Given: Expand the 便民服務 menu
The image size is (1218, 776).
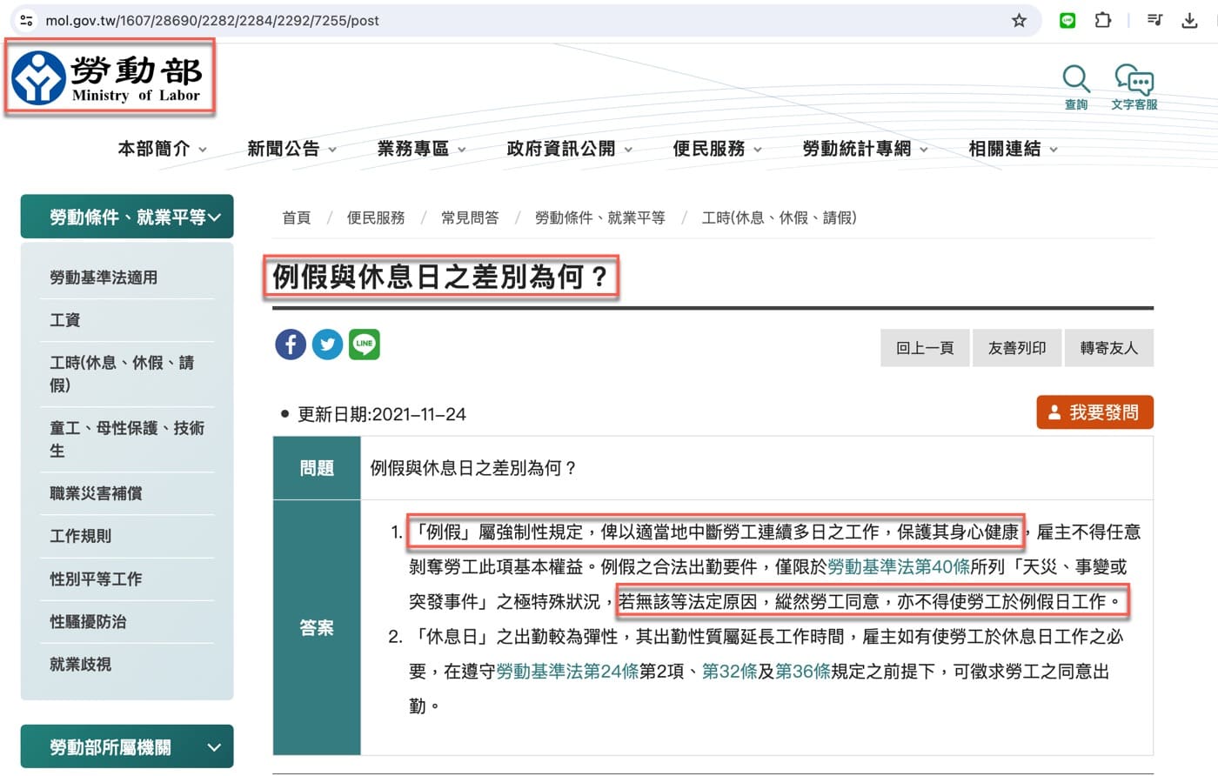Looking at the screenshot, I should 717,149.
